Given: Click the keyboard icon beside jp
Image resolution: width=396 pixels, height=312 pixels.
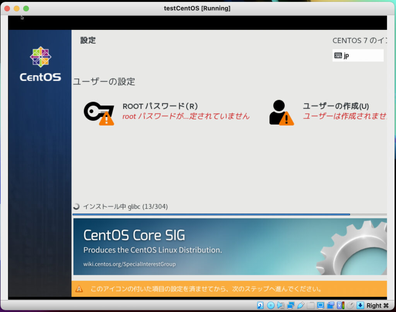Looking at the screenshot, I should 338,55.
